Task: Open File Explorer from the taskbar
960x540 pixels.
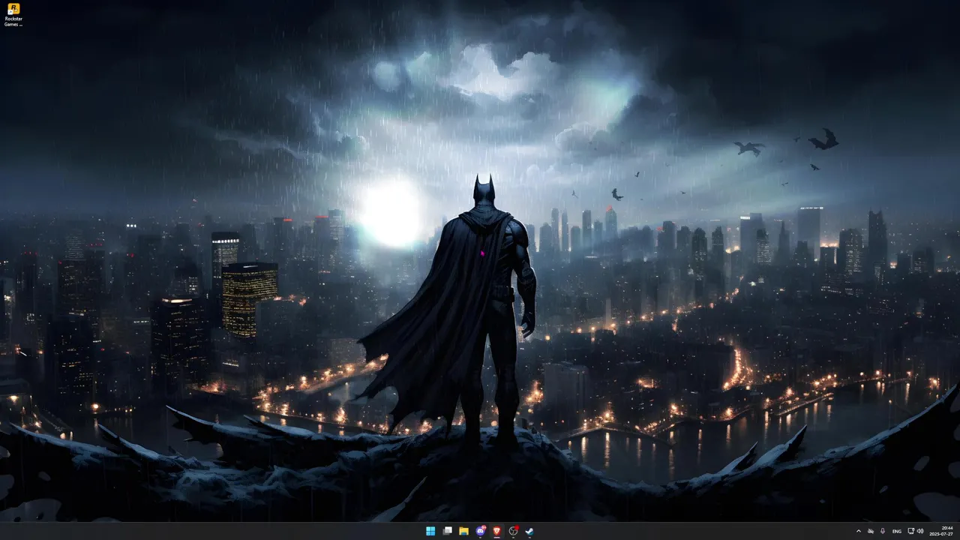Action: click(x=463, y=531)
